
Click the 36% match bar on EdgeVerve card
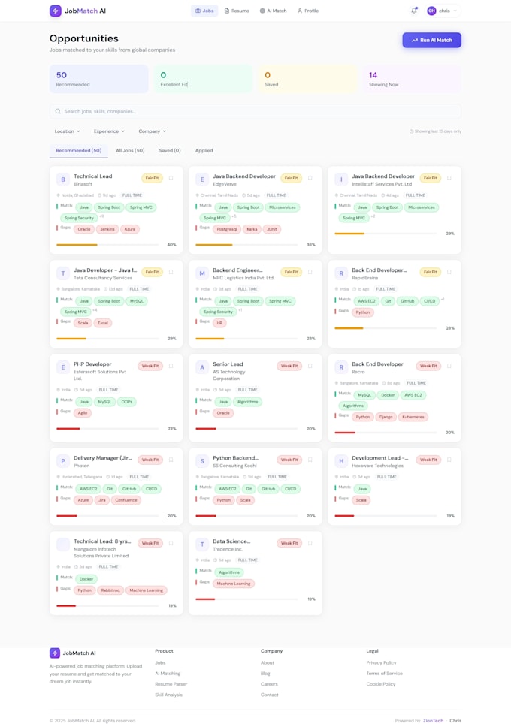246,245
